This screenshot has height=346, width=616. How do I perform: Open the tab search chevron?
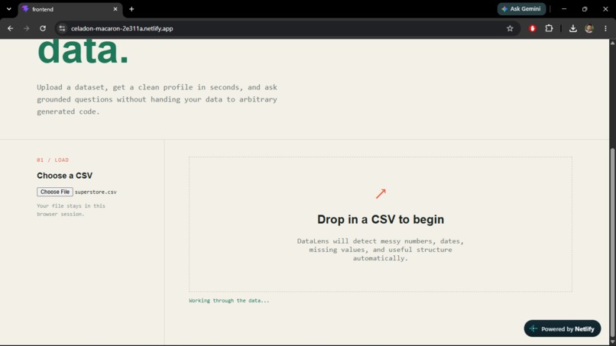point(8,9)
